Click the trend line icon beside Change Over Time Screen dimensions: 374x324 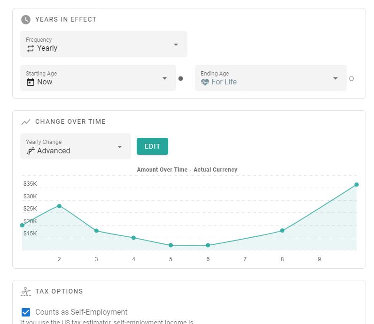[26, 122]
